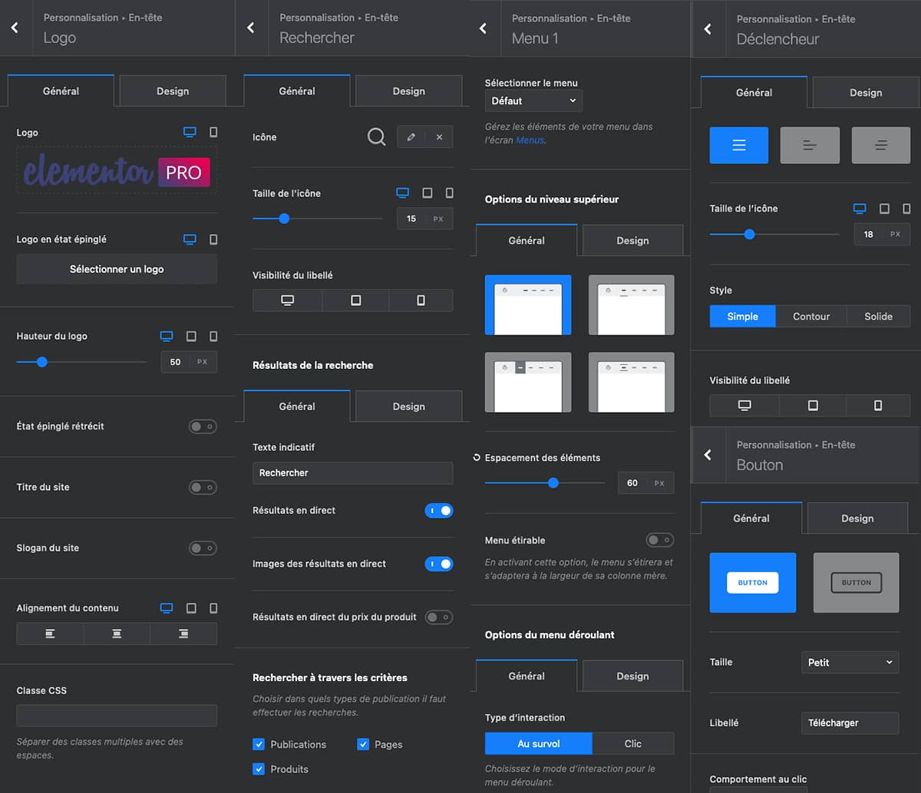Show Rechercher label on tablet
The height and width of the screenshot is (793, 921).
(x=355, y=300)
